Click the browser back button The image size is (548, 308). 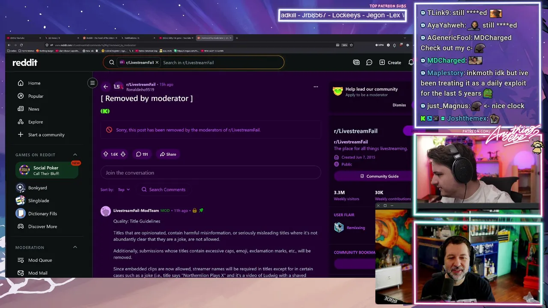pyautogui.click(x=9, y=45)
